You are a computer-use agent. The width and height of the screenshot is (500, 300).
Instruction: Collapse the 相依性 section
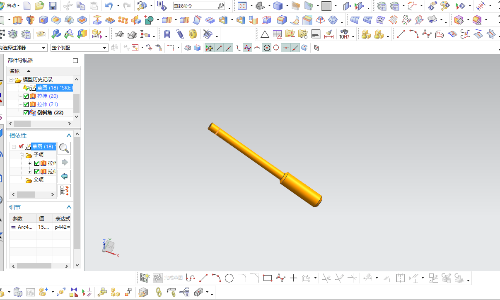click(x=69, y=135)
